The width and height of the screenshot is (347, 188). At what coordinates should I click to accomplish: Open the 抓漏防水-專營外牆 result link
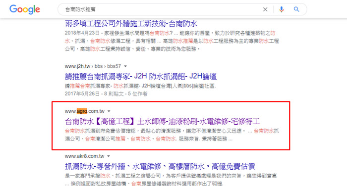[160, 166]
